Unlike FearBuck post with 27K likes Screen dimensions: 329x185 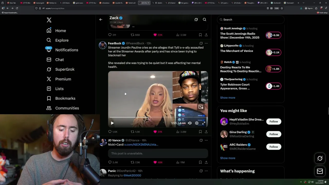pos(158,132)
